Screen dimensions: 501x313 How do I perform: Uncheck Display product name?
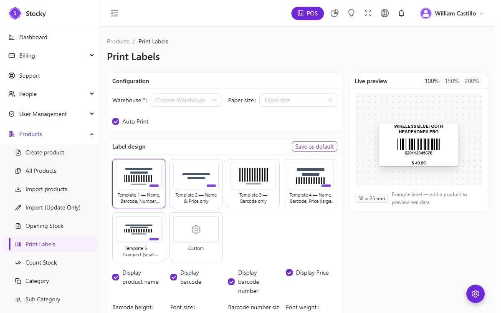point(116,277)
